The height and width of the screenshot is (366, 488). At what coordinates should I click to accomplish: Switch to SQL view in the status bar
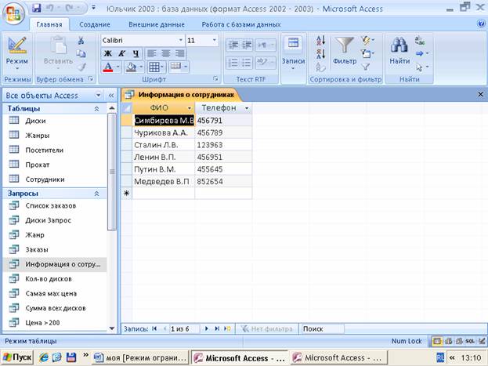[470, 342]
